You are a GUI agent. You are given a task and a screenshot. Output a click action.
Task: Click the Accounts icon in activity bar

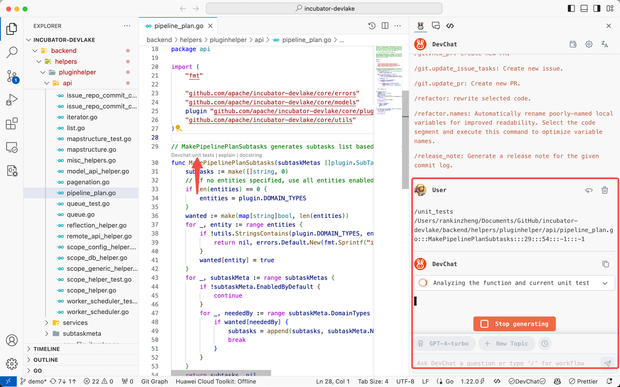pyautogui.click(x=12, y=341)
